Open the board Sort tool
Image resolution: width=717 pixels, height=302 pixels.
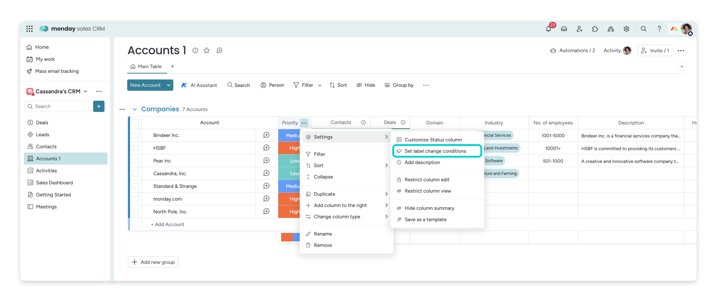click(x=338, y=85)
